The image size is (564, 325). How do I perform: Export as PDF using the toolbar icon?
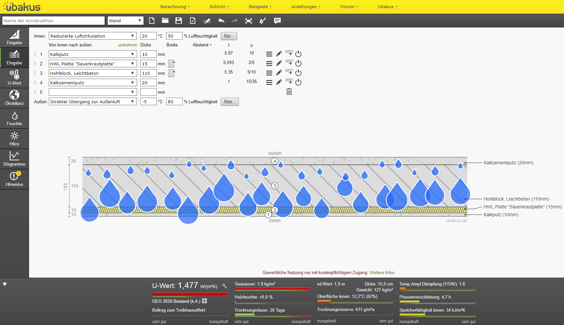tap(193, 21)
